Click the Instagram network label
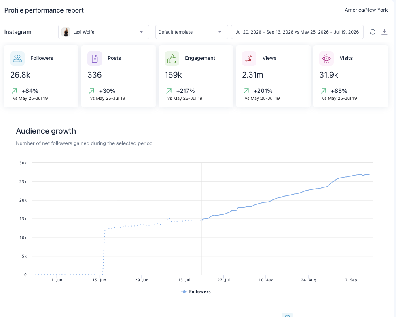This screenshot has width=396, height=317. click(18, 32)
